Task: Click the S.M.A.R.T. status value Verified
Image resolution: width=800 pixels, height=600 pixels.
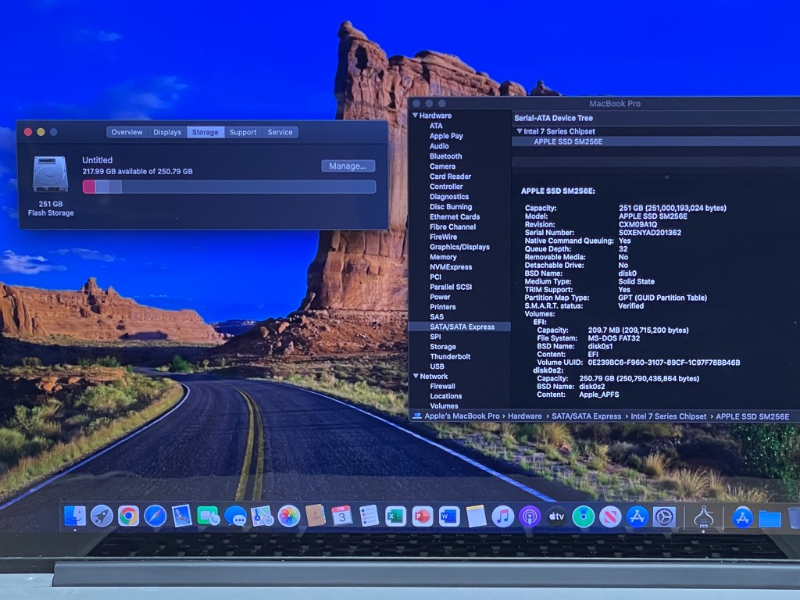Action: (x=631, y=306)
